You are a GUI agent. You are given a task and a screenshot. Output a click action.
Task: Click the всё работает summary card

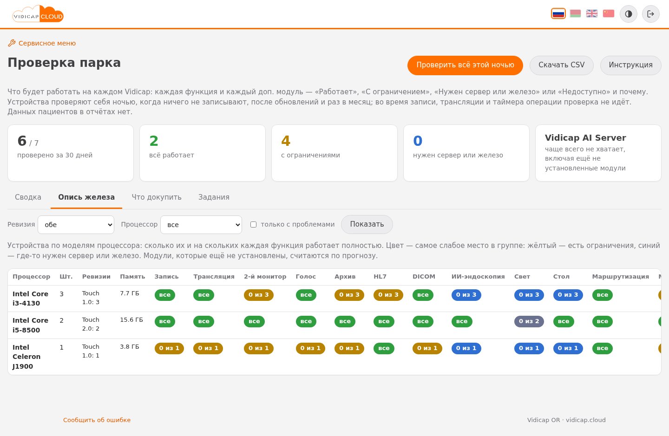[203, 153]
